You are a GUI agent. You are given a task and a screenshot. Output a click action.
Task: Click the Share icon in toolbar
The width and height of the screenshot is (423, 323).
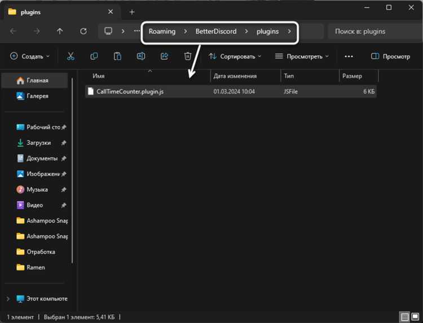tap(164, 56)
